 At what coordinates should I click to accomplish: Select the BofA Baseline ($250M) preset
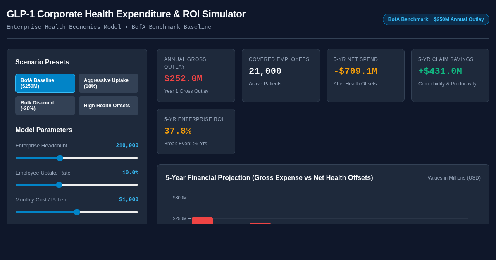(45, 83)
